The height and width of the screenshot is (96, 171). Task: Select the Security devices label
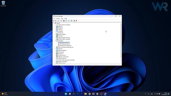[x=62, y=55]
